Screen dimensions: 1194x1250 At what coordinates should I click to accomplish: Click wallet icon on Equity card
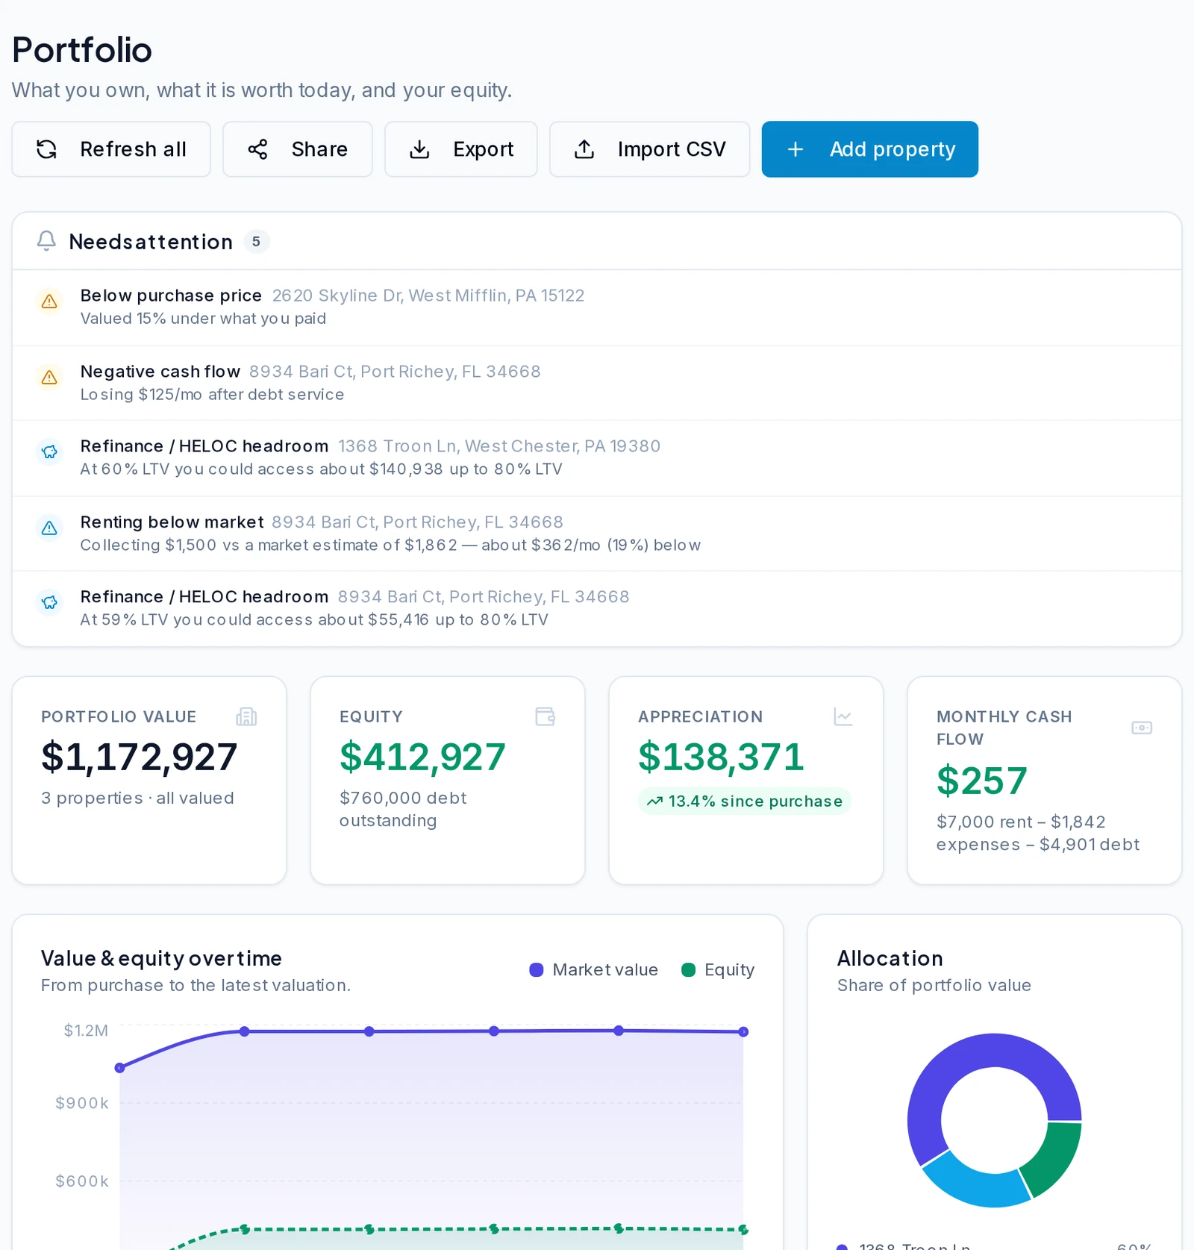546,717
